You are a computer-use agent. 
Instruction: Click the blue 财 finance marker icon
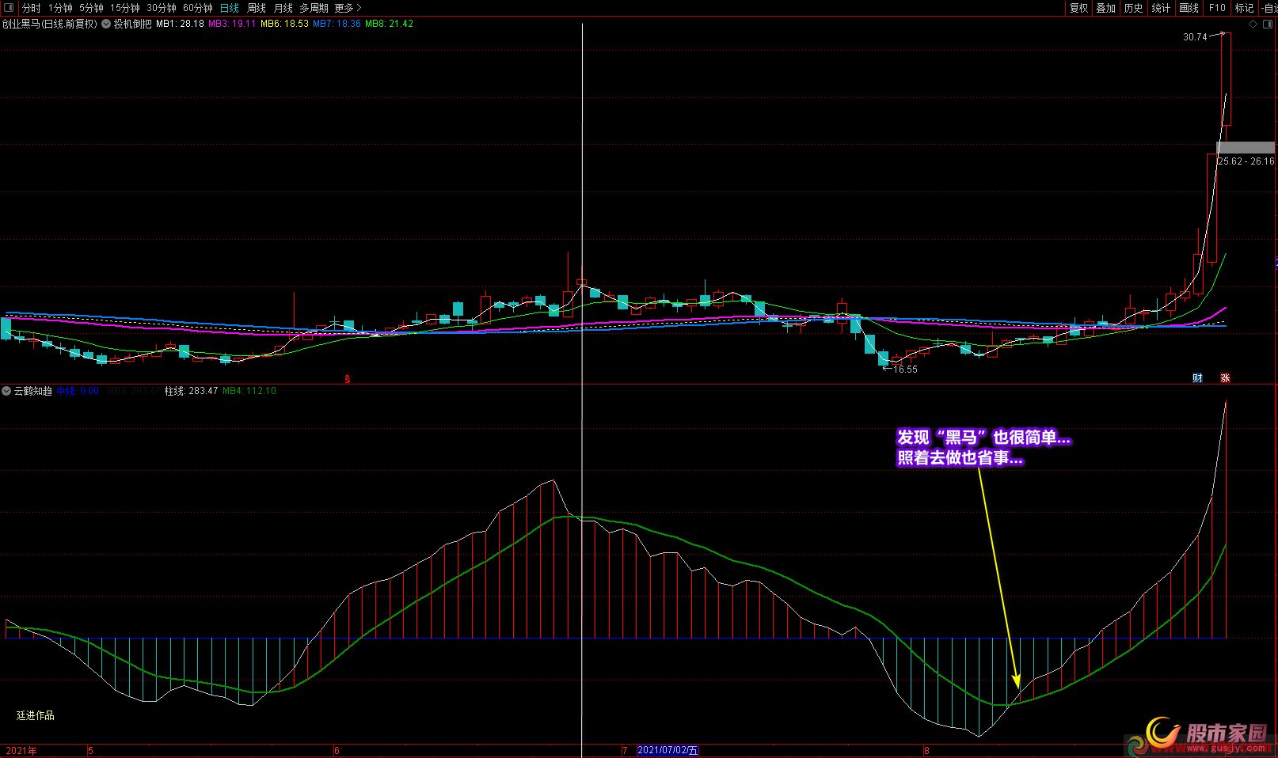pos(1197,378)
